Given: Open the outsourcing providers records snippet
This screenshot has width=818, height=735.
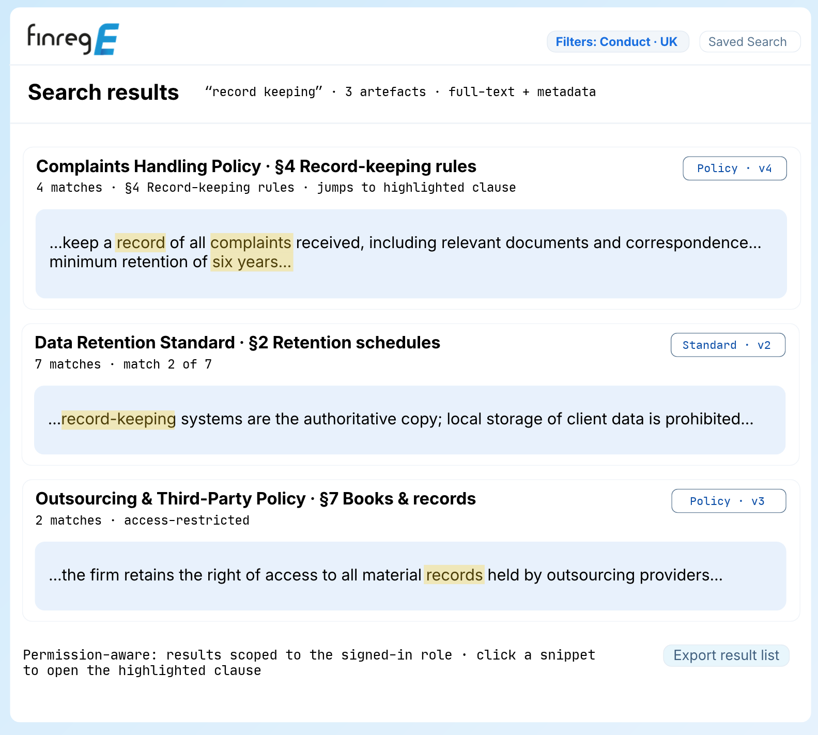Looking at the screenshot, I should [410, 576].
